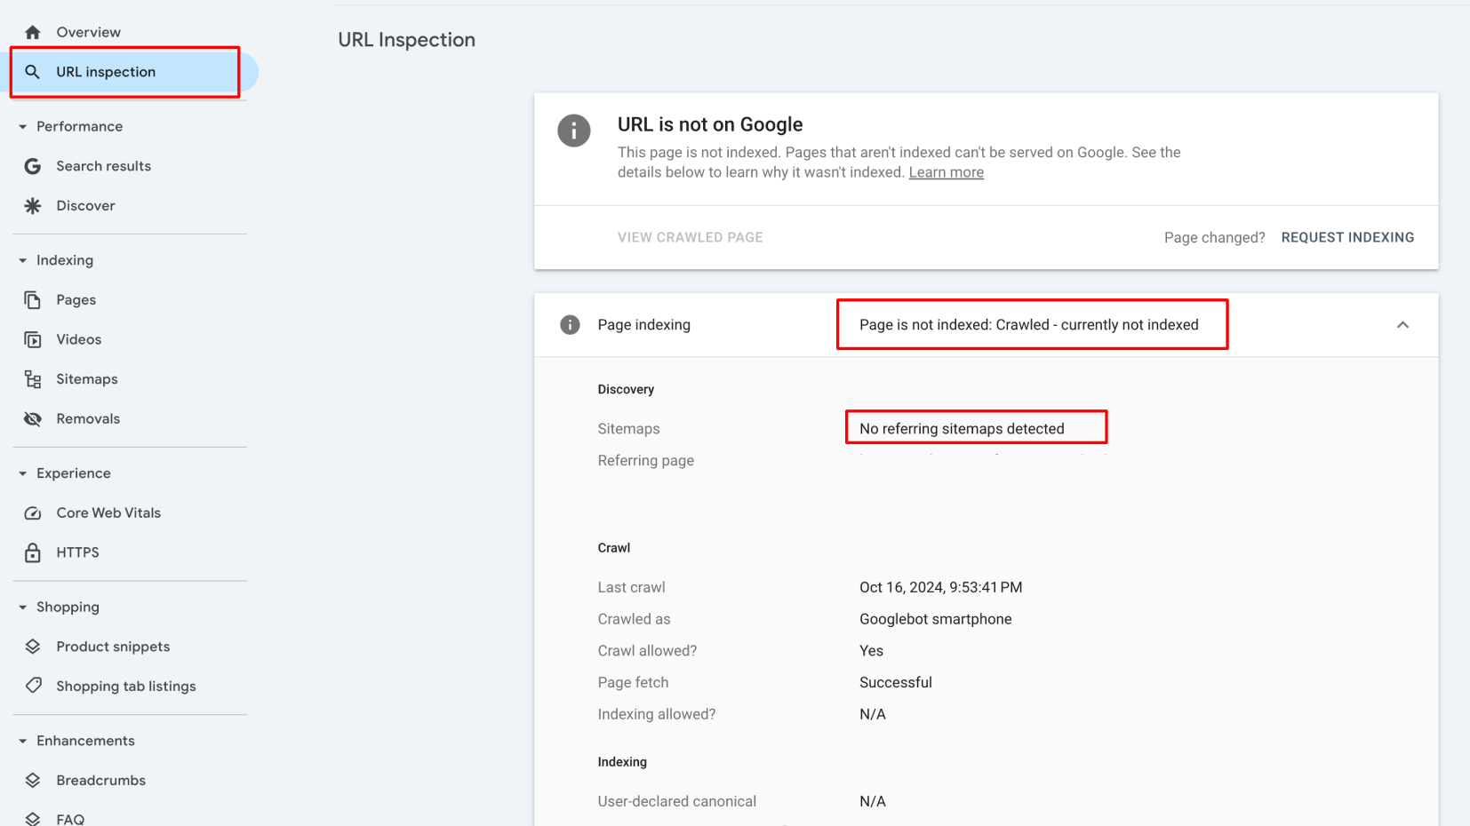Click the URL Inspection page title
Image resolution: width=1470 pixels, height=826 pixels.
click(x=406, y=40)
